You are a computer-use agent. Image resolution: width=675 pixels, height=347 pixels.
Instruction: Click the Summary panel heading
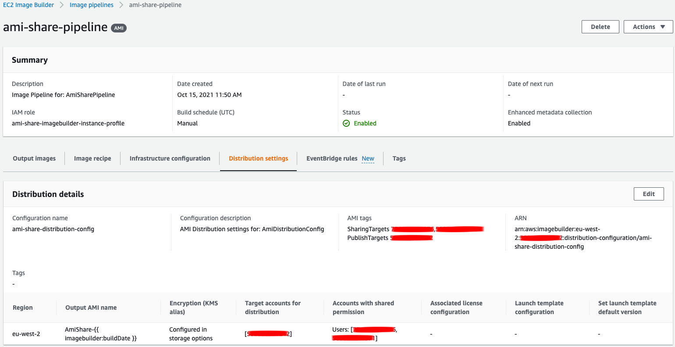(30, 60)
